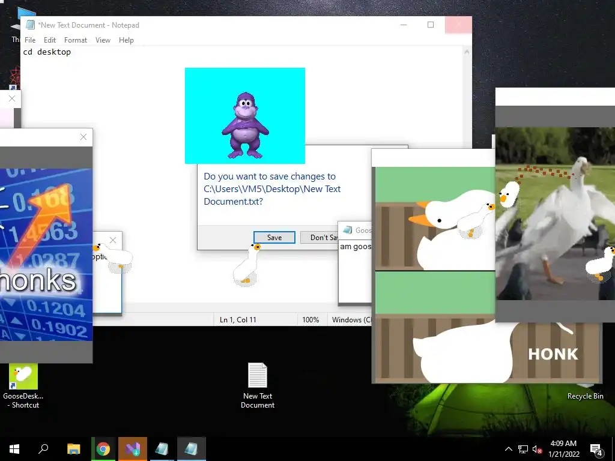Click the Notepad scrollbar up arrow
This screenshot has height=461, width=615.
(x=467, y=52)
